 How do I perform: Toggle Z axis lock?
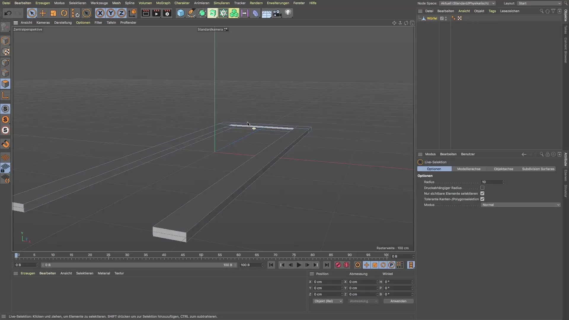122,13
